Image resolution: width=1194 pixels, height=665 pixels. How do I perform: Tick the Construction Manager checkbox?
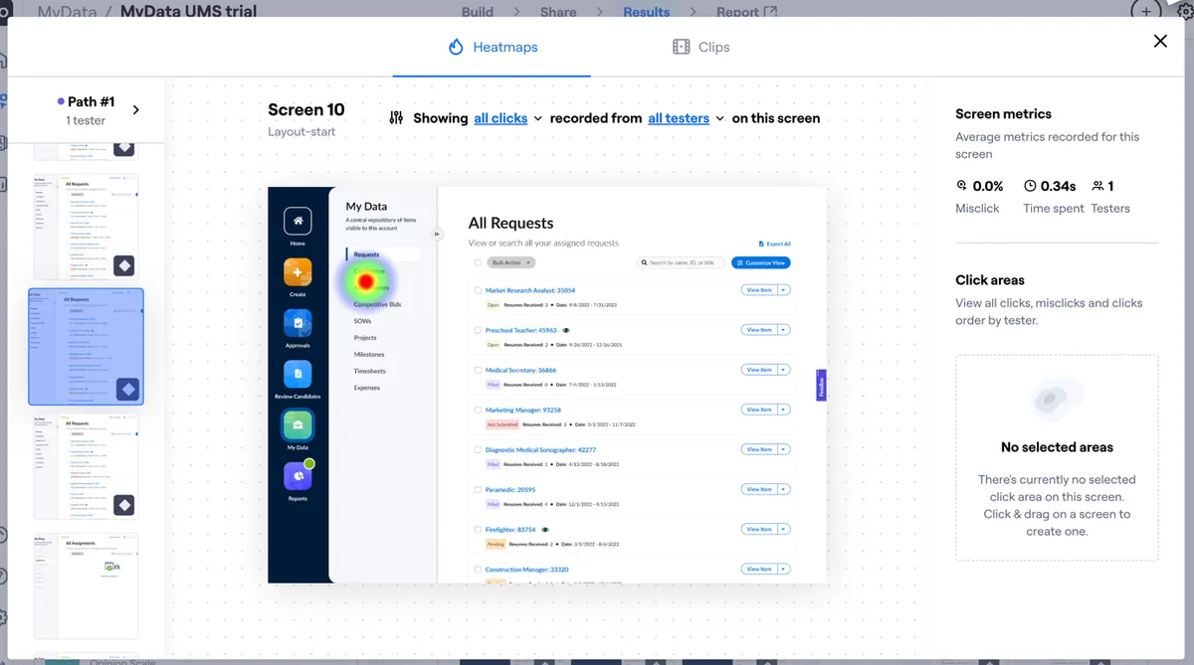point(478,570)
